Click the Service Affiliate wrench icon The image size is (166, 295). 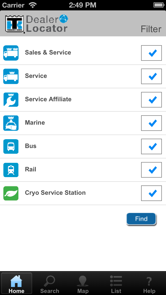tap(11, 100)
